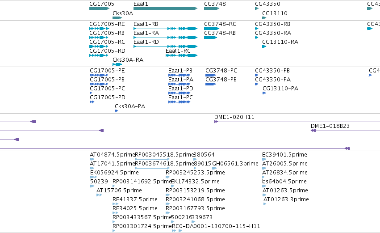380x233 pixels.
Task: Open protein Cks30A-PA
Action: coord(130,106)
